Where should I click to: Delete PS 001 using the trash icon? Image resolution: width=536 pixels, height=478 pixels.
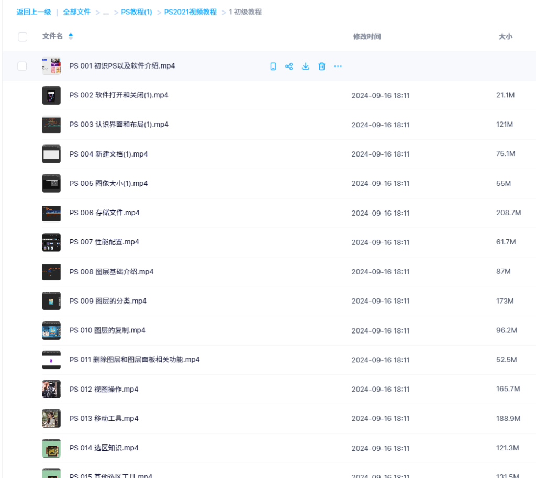322,66
